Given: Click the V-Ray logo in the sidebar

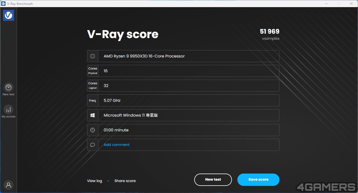Looking at the screenshot, I should click(x=9, y=15).
